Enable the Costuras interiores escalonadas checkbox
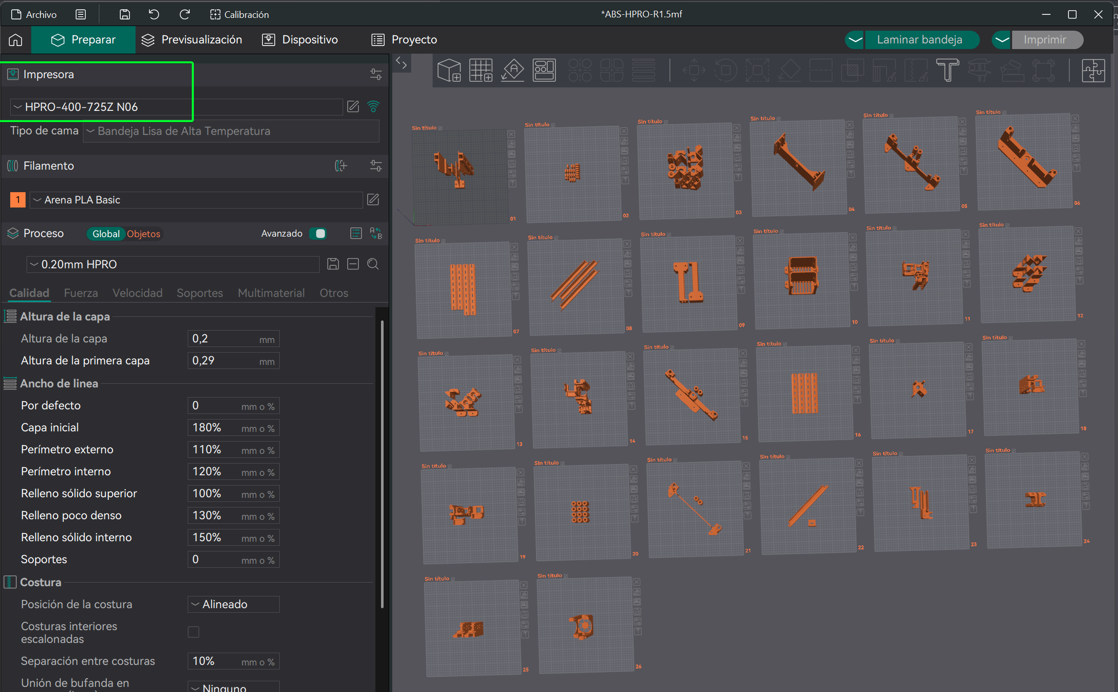Viewport: 1118px width, 692px height. (193, 632)
